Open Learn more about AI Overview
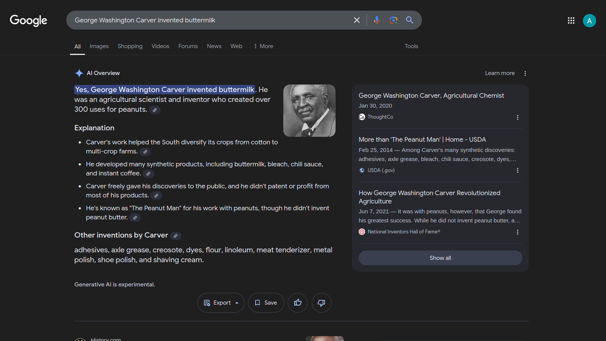 pyautogui.click(x=500, y=73)
